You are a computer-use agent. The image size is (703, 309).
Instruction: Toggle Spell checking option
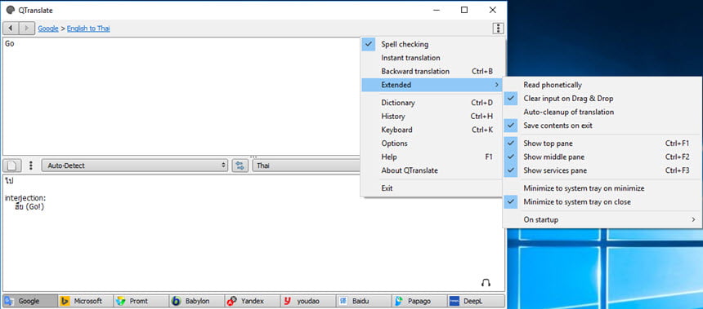click(x=432, y=44)
